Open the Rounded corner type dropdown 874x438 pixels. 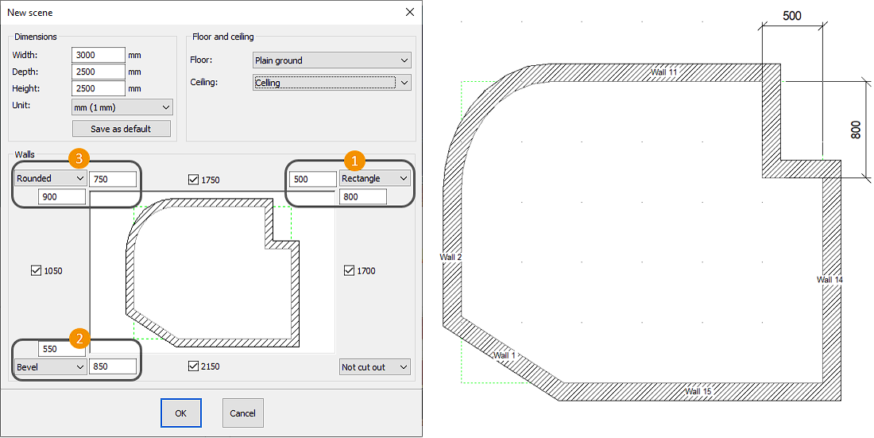pyautogui.click(x=50, y=179)
